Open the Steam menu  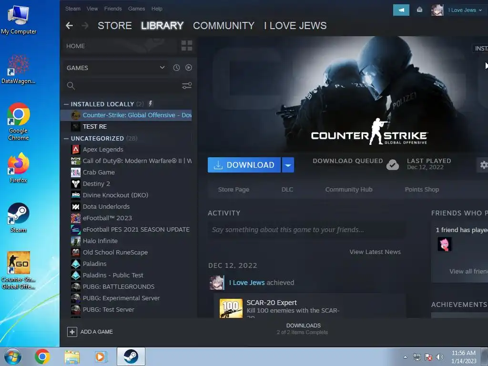click(73, 9)
